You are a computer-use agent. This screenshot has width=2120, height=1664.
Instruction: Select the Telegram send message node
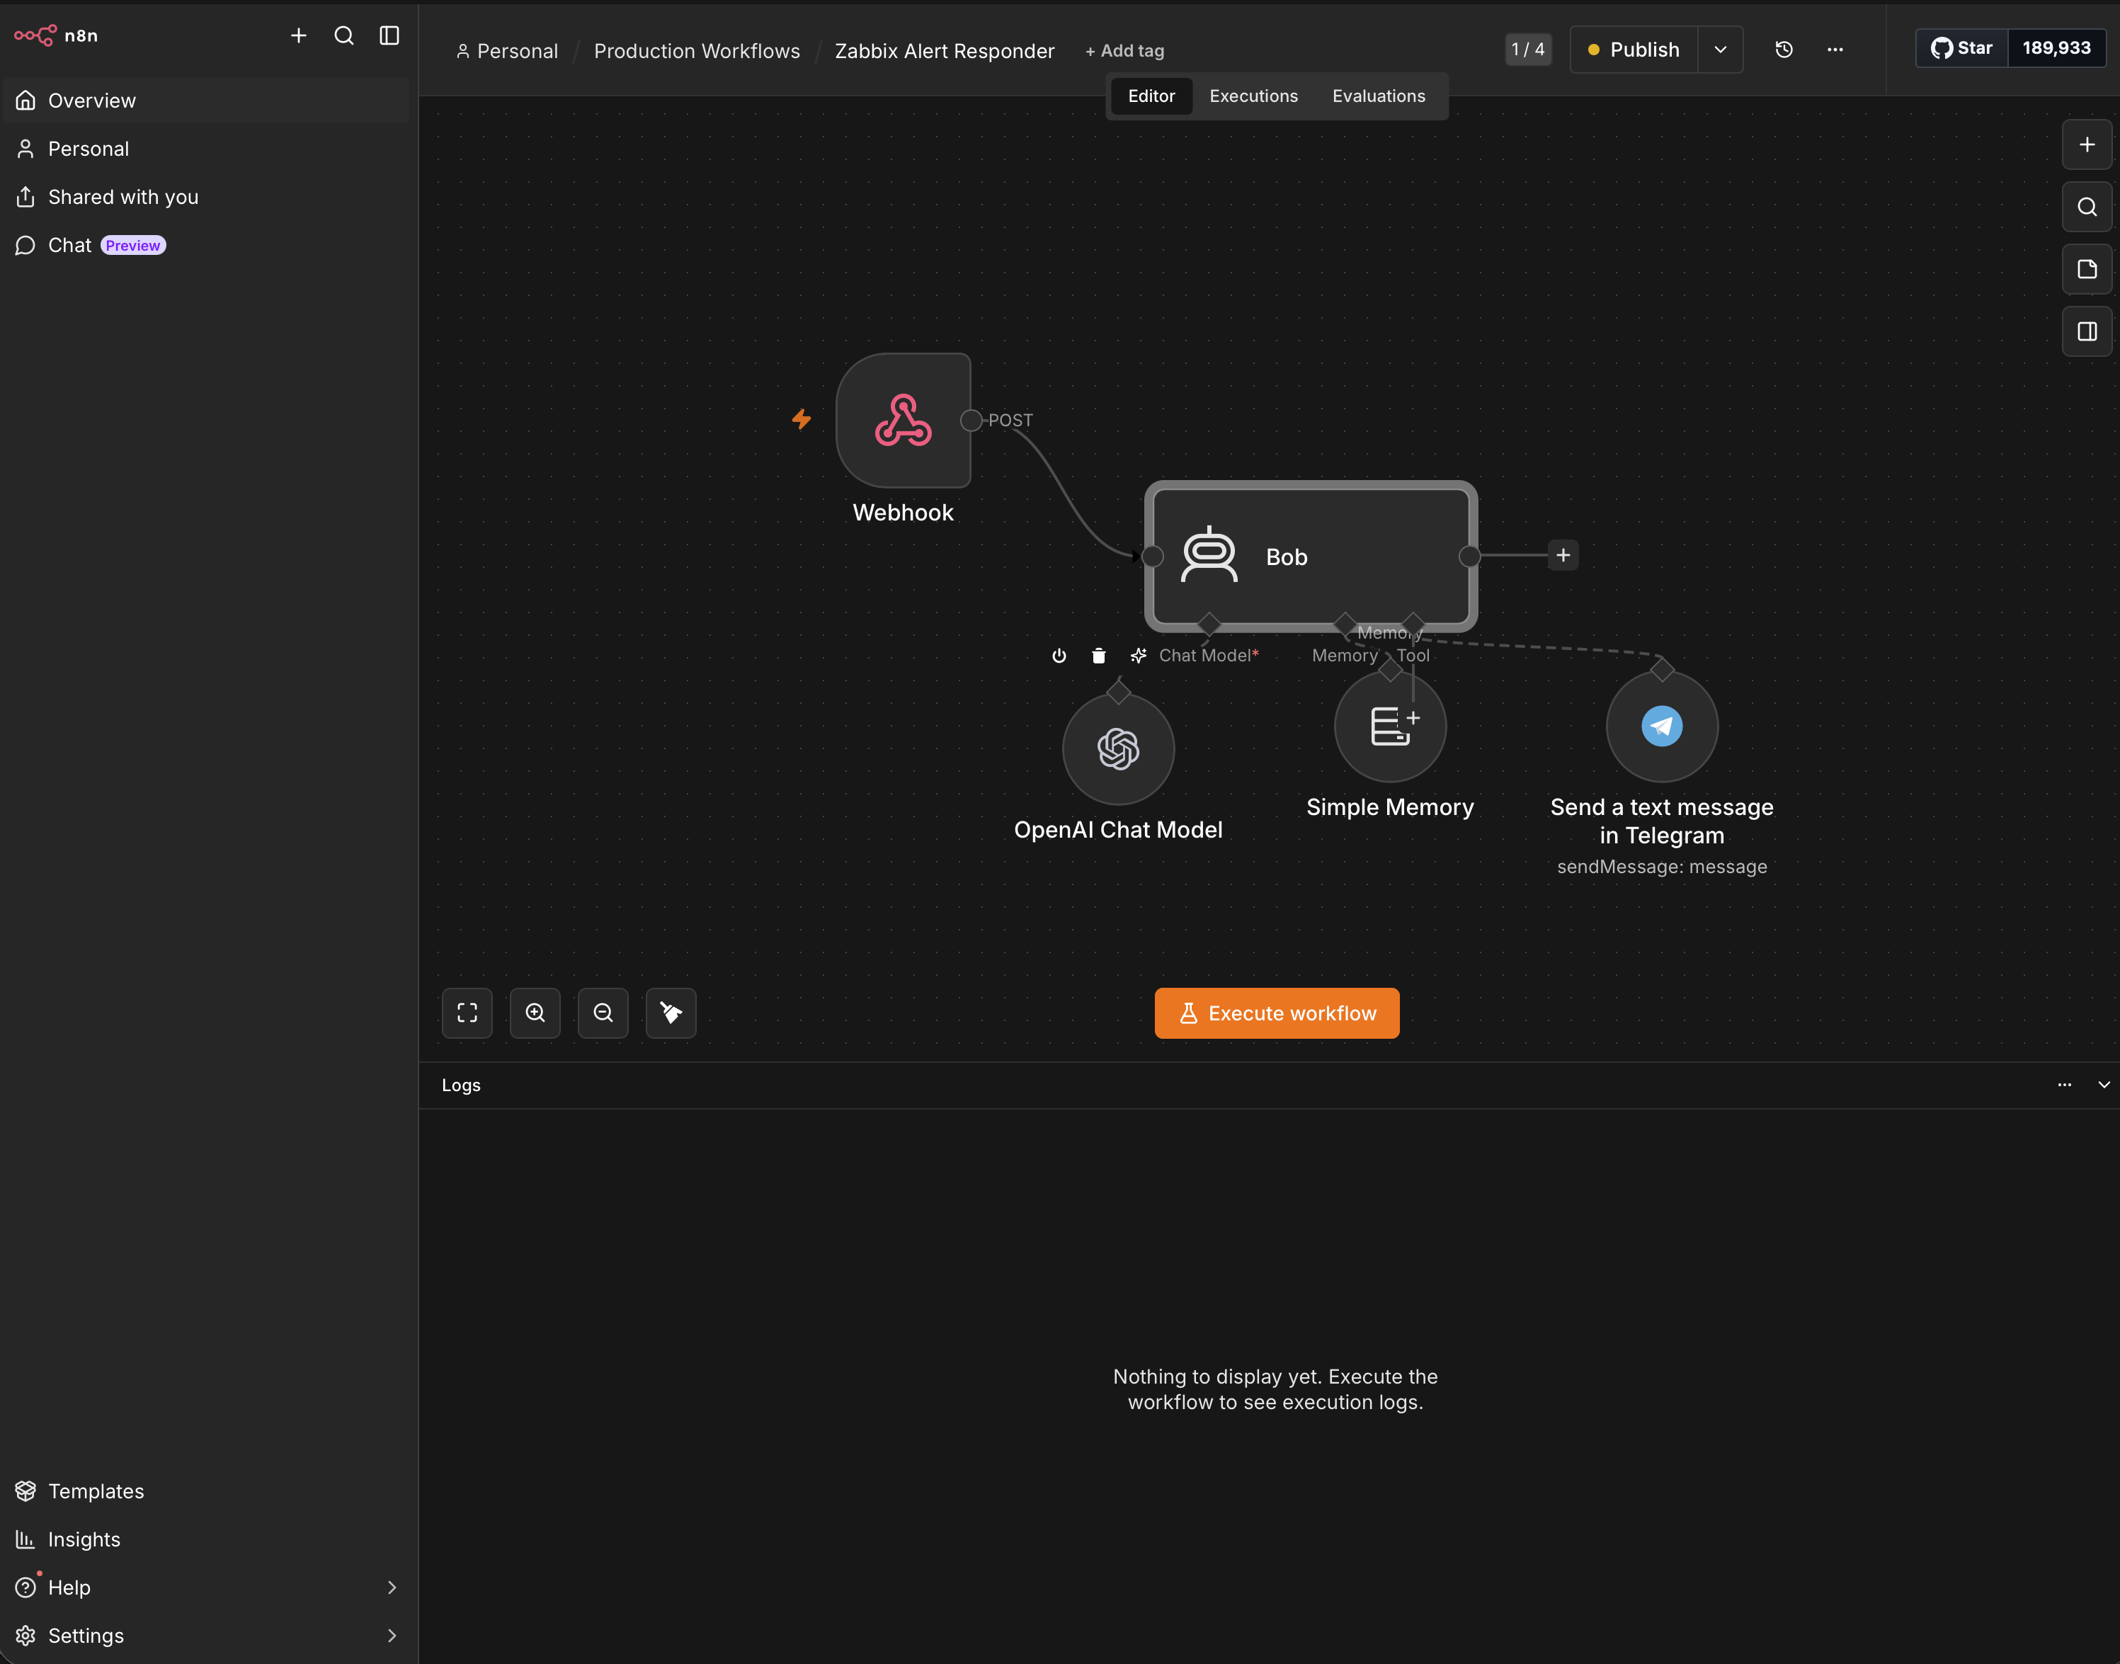[x=1662, y=726]
